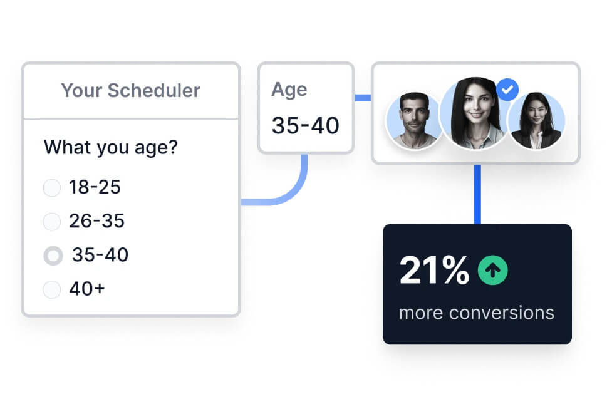Image resolution: width=607 pixels, height=404 pixels.
Task: Click the "more conversions" caption
Action: 476,313
